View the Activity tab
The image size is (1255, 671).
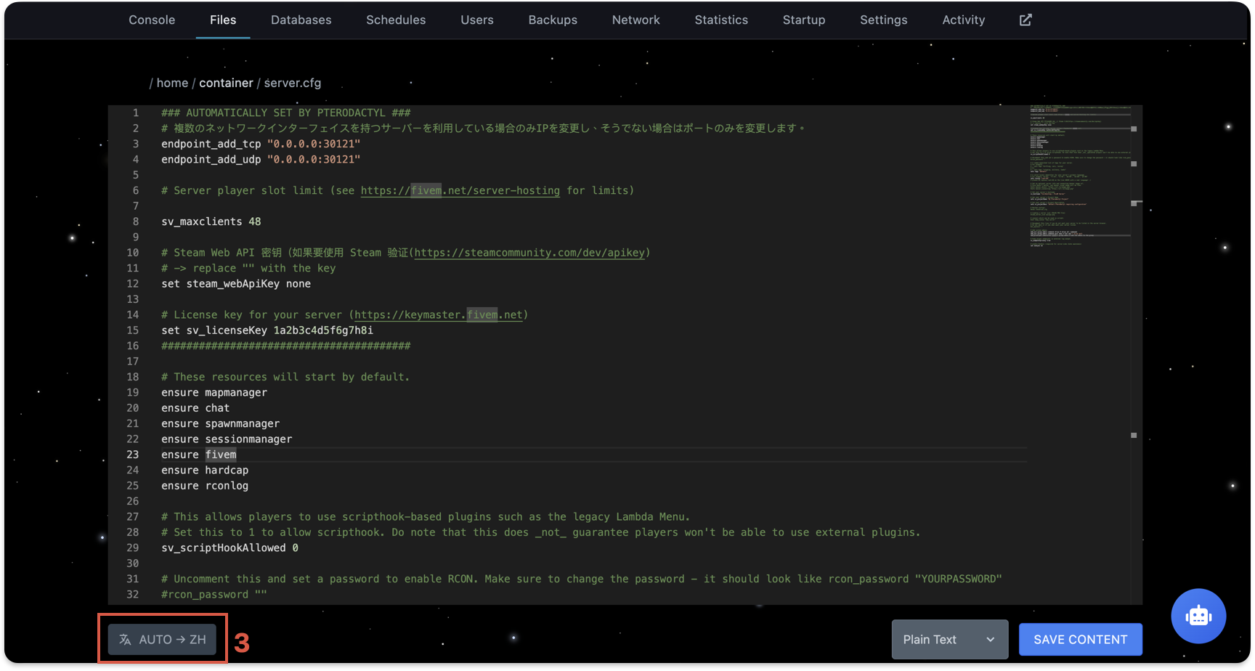point(963,20)
